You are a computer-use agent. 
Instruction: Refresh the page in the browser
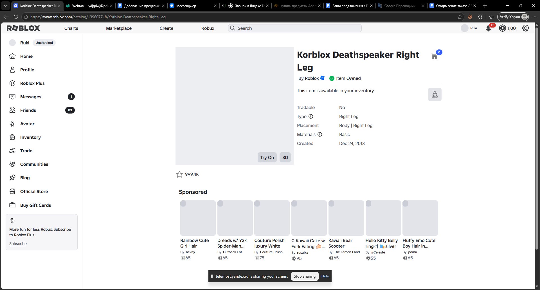pos(16,17)
